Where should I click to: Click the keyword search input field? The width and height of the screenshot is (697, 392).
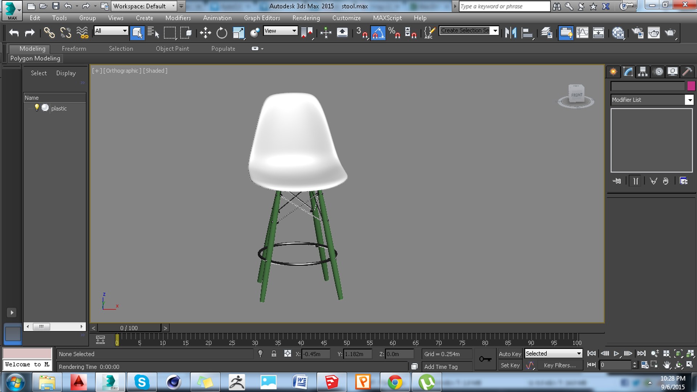[505, 6]
